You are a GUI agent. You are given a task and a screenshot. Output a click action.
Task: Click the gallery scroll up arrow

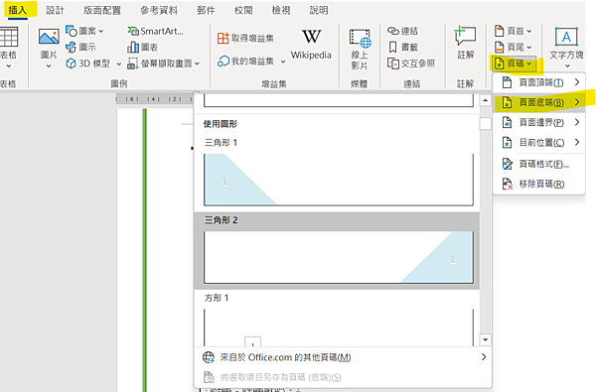485,100
